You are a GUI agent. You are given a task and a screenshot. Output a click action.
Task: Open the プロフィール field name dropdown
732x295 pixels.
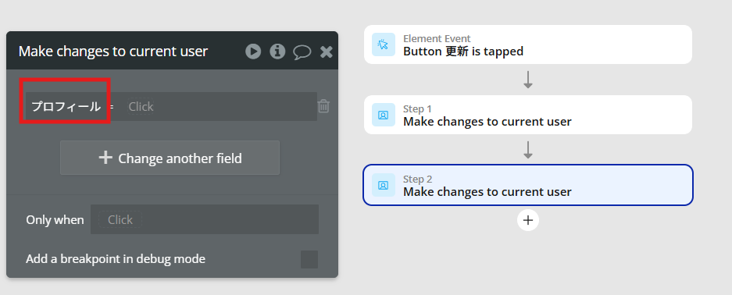click(x=66, y=107)
